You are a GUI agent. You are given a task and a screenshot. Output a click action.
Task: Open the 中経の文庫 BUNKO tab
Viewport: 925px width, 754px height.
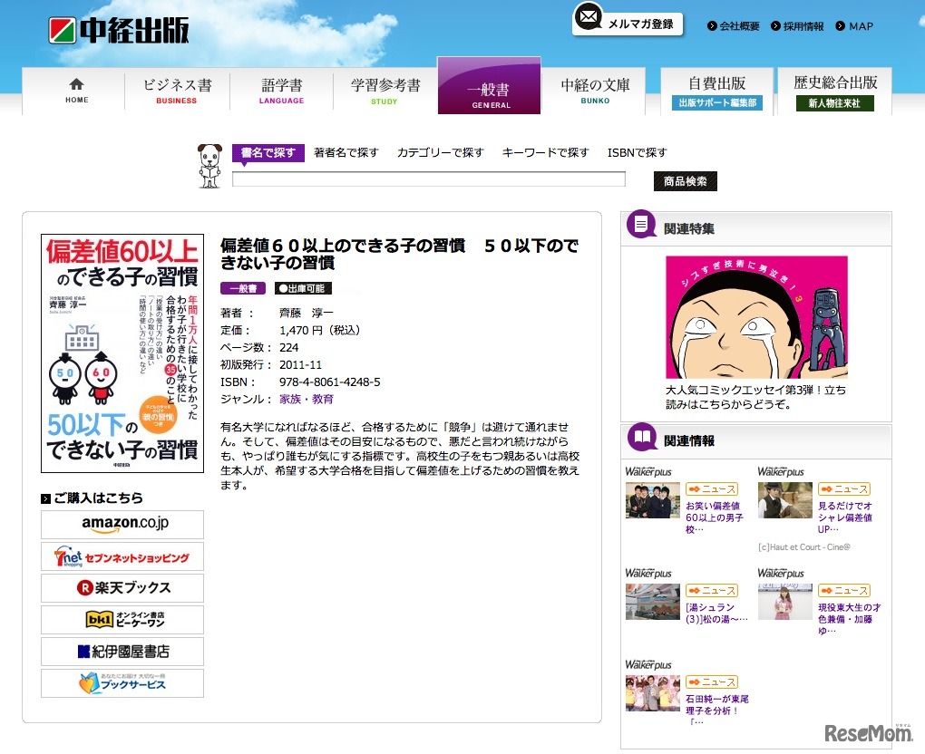[x=595, y=92]
